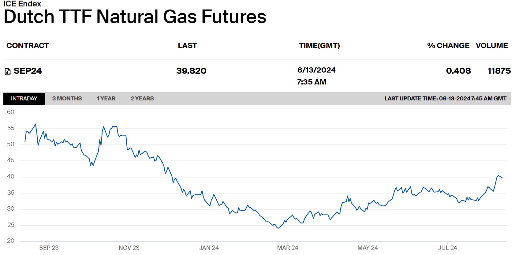Click the % CHANGE column header
Image resolution: width=519 pixels, height=255 pixels.
pos(448,46)
